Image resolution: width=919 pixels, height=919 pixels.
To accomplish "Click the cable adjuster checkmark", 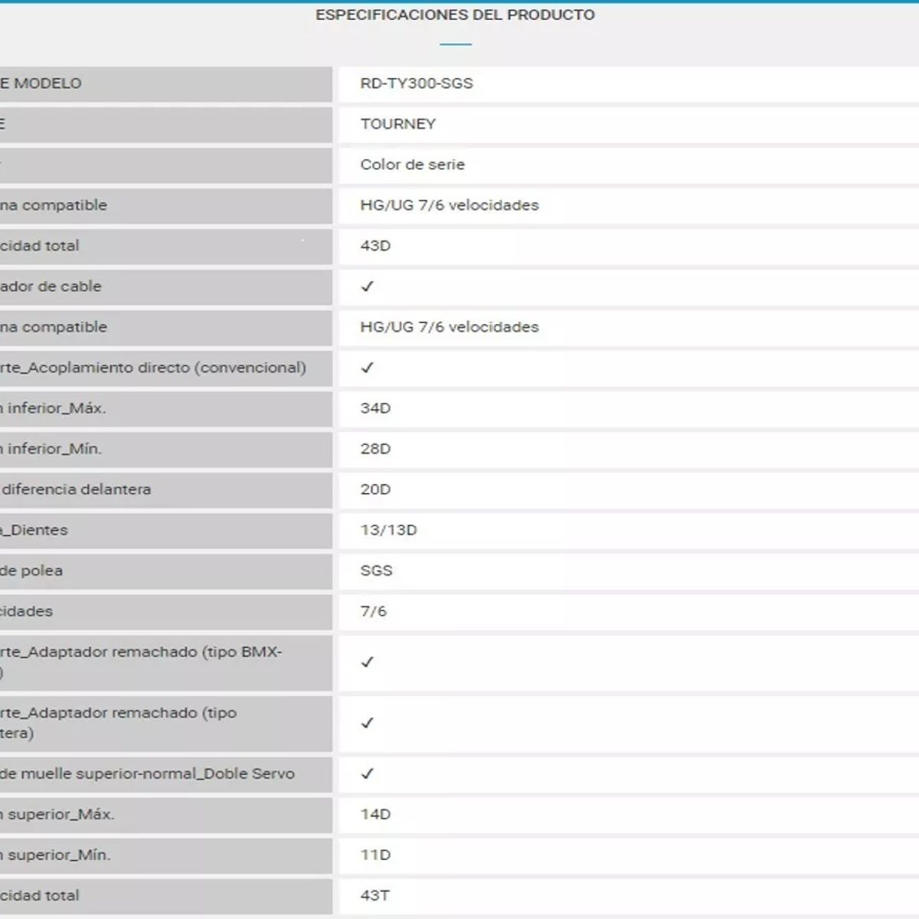I will tap(368, 286).
